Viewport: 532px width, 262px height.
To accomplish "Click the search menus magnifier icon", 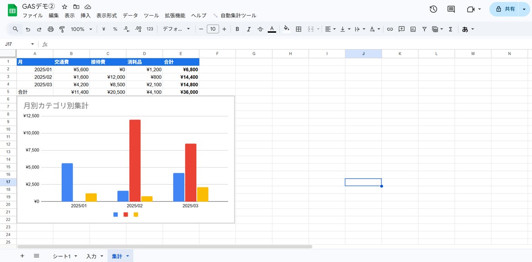I will tap(15, 29).
